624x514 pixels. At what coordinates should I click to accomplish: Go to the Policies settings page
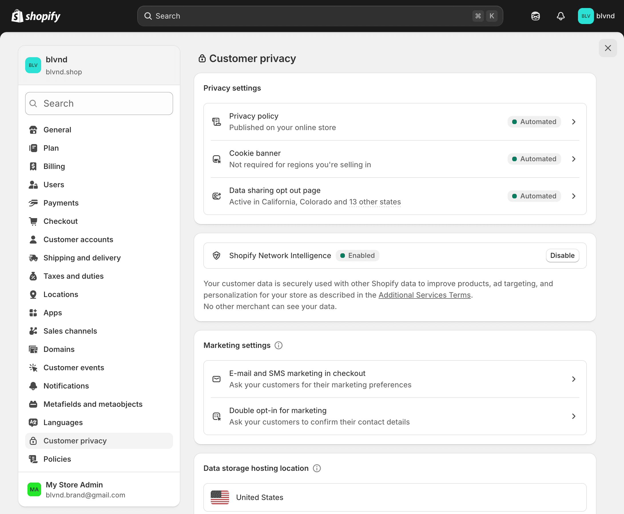click(x=57, y=459)
